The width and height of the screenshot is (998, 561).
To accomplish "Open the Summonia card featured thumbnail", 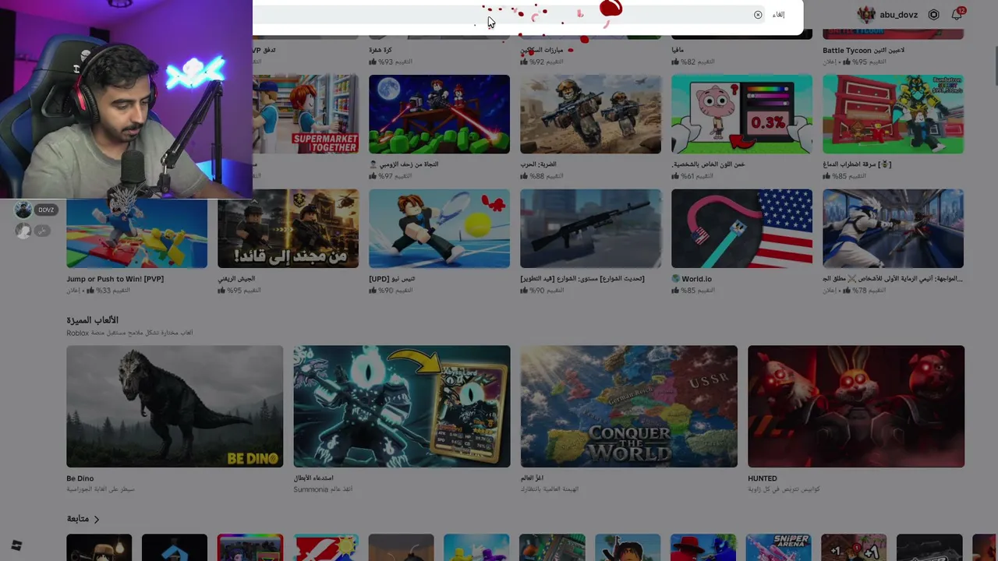I will click(x=402, y=407).
